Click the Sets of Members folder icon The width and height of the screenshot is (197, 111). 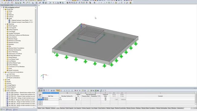[7, 52]
